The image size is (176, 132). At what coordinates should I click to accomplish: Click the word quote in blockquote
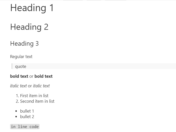[21, 66]
